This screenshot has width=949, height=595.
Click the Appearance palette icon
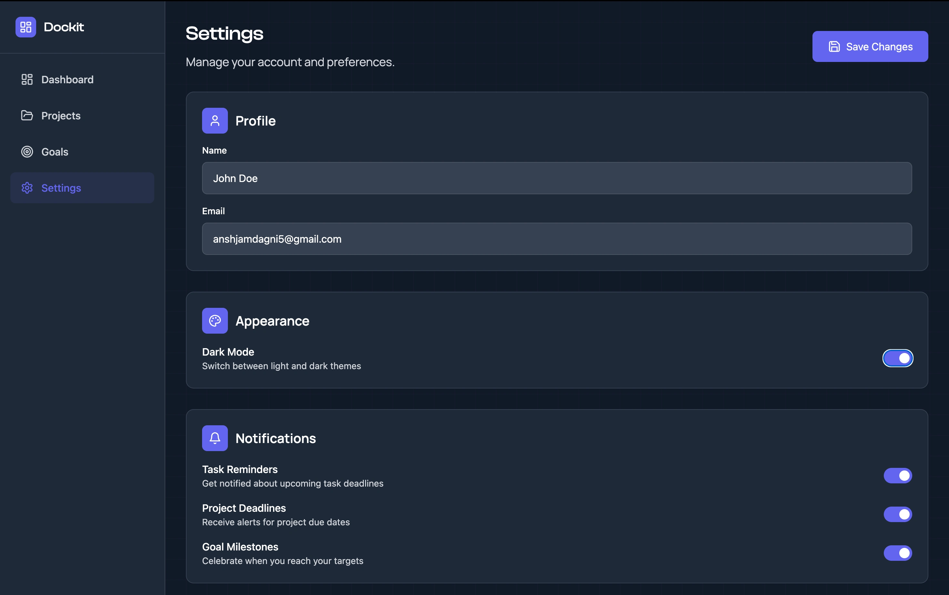(x=215, y=321)
